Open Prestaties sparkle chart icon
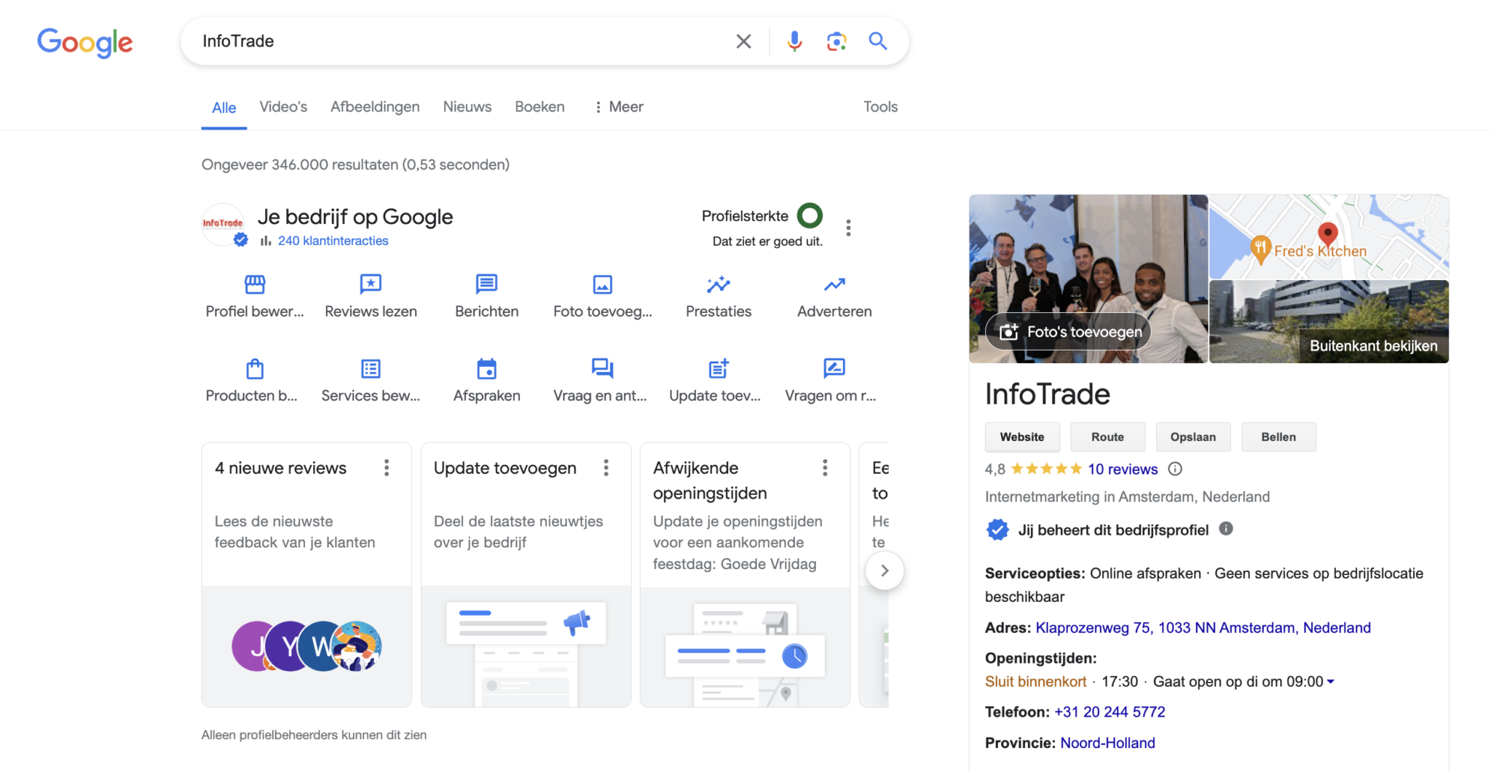The width and height of the screenshot is (1491, 772). [x=719, y=284]
